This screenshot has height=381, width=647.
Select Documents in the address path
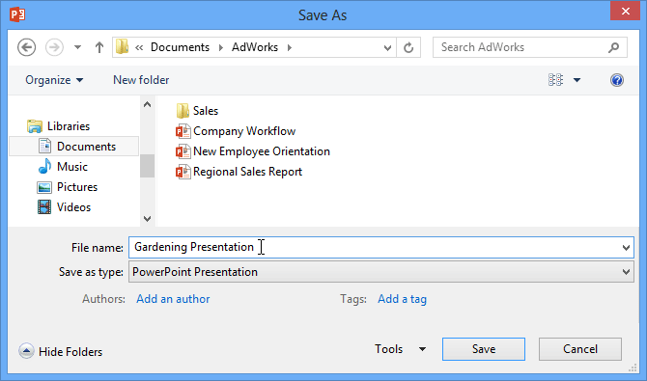180,47
